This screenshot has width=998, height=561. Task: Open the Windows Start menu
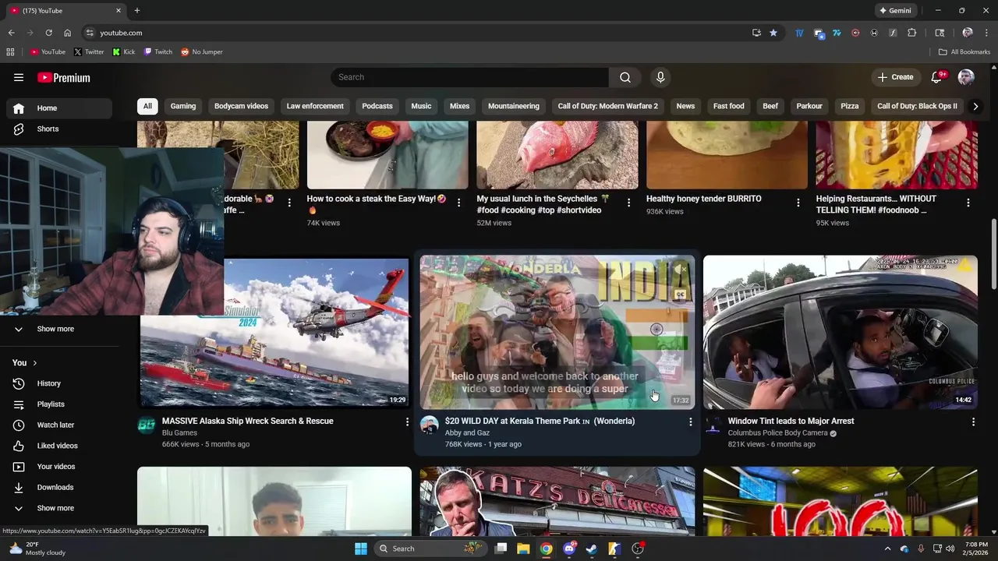pyautogui.click(x=361, y=549)
